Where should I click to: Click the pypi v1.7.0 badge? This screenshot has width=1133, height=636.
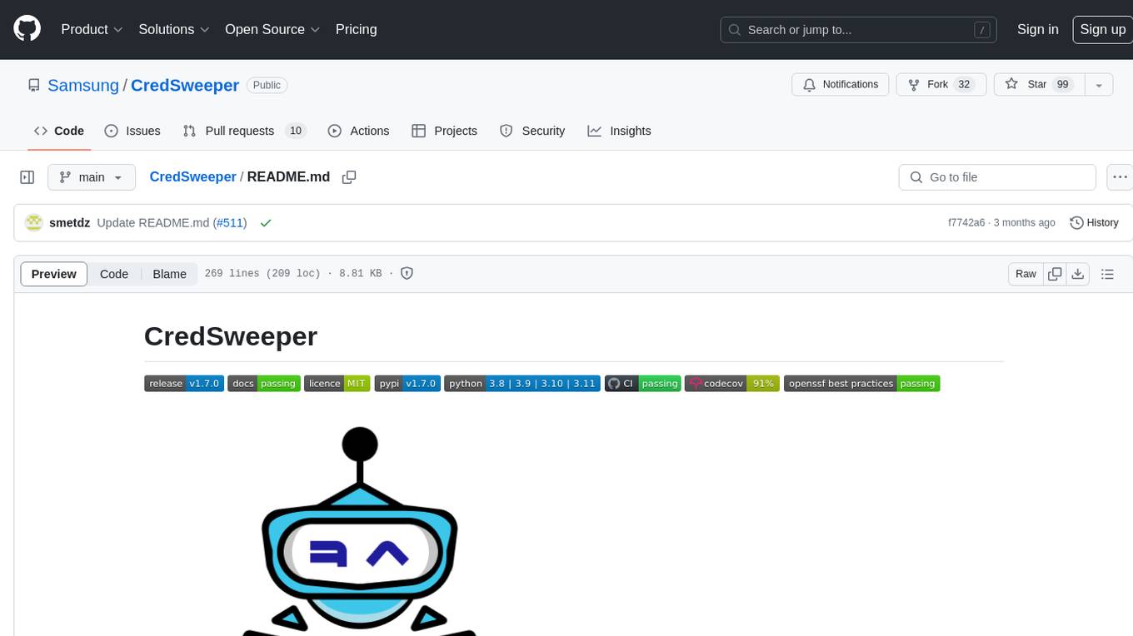point(407,383)
